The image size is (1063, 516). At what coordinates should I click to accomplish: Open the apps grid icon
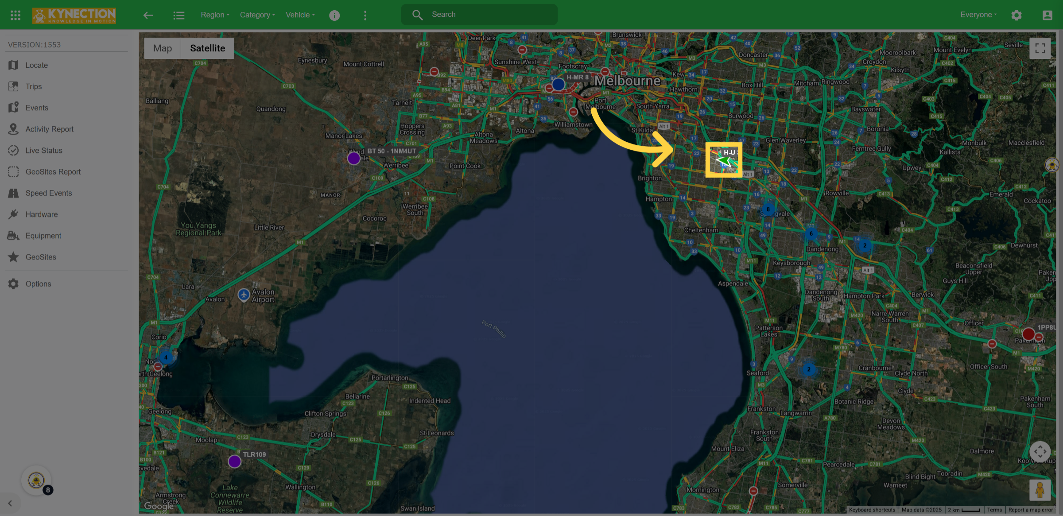tap(16, 15)
